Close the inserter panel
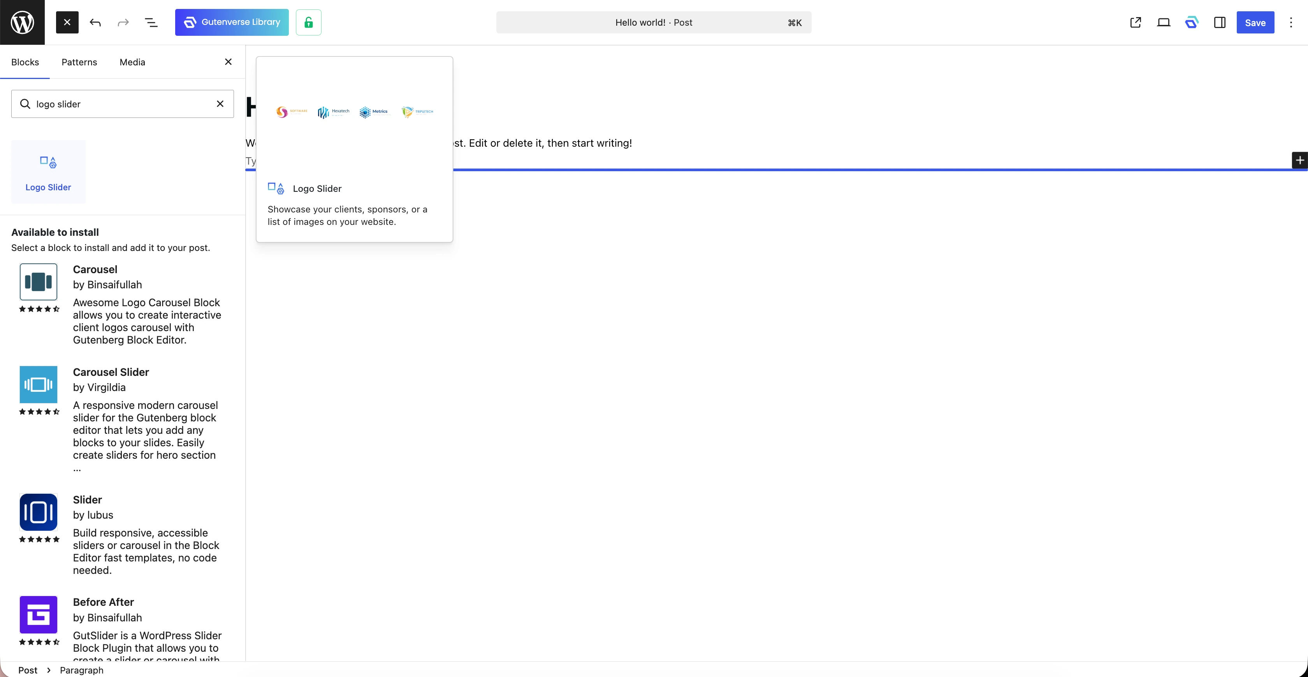Image resolution: width=1308 pixels, height=677 pixels. click(x=229, y=61)
